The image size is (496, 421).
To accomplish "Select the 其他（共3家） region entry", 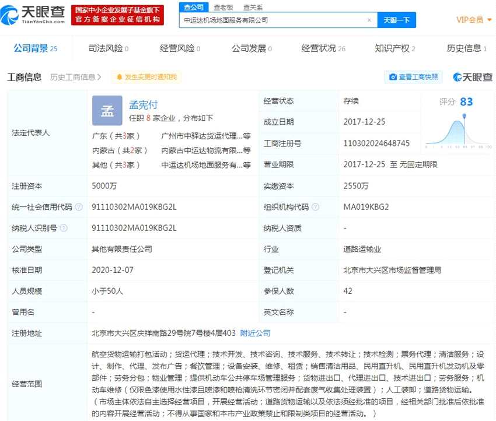I will tap(116, 165).
